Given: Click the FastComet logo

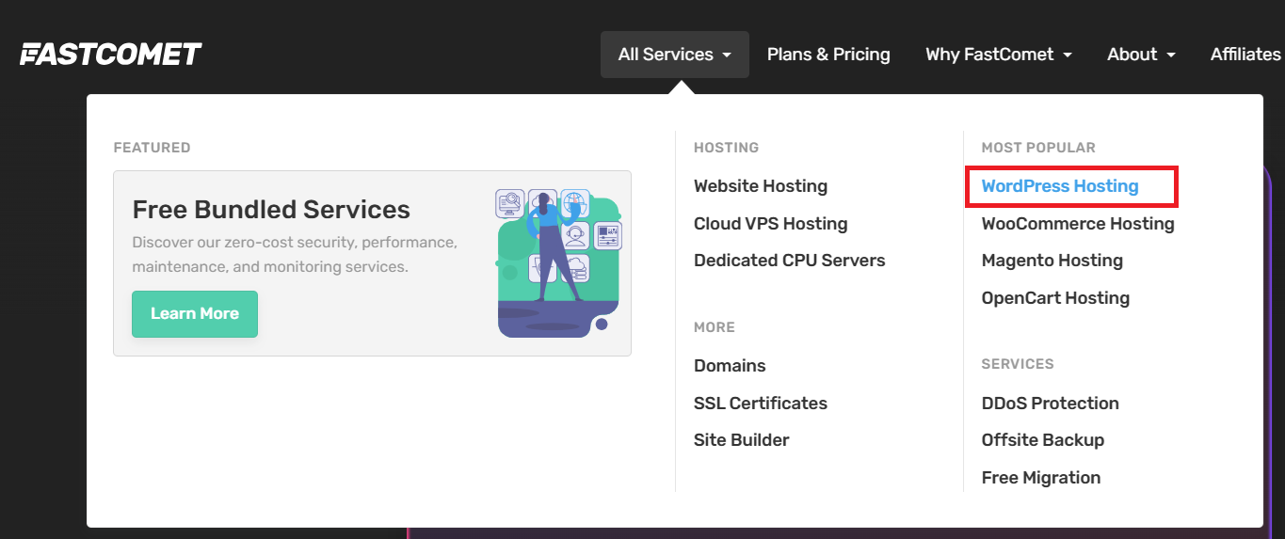Looking at the screenshot, I should coord(111,55).
